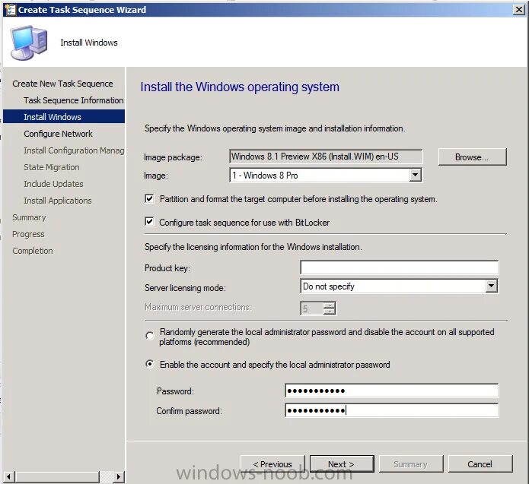Click the wizard title bar icon
Image resolution: width=529 pixels, height=484 pixels.
coord(11,10)
